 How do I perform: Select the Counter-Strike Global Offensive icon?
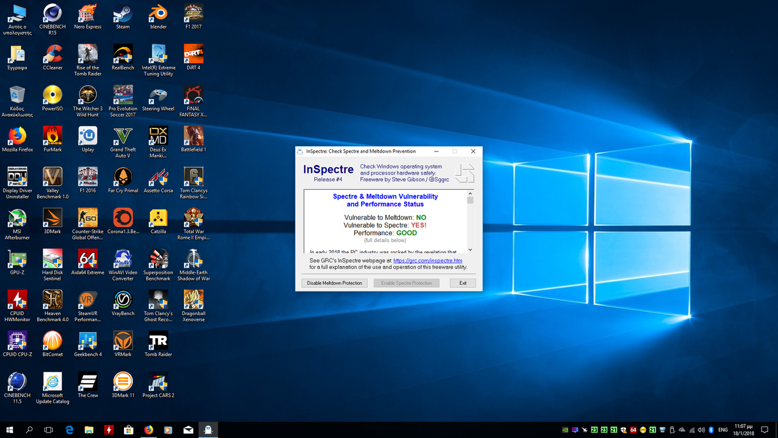click(88, 224)
